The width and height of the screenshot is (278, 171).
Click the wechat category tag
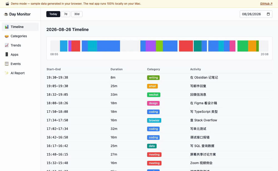click(153, 95)
